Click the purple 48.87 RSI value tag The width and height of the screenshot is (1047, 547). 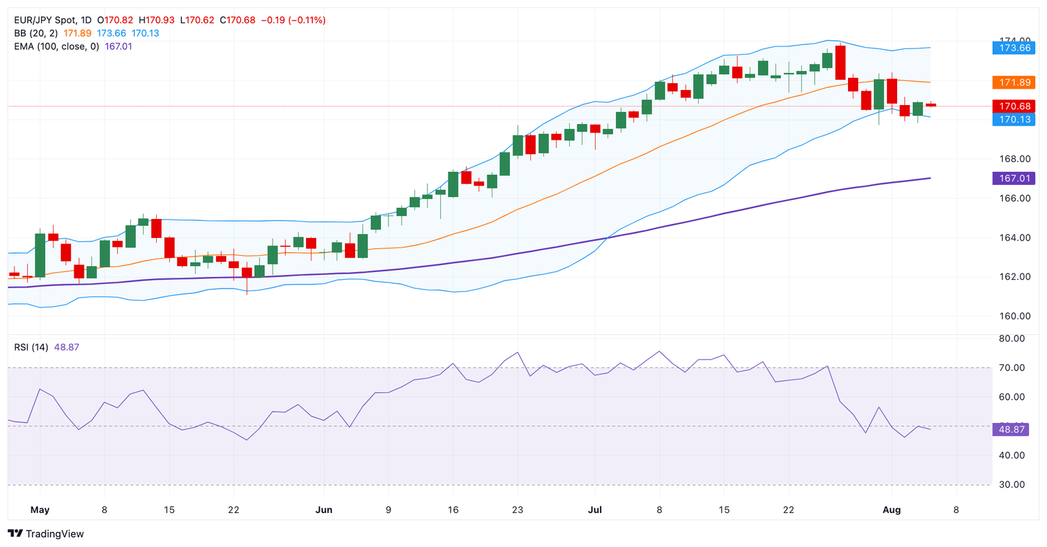coord(1012,430)
